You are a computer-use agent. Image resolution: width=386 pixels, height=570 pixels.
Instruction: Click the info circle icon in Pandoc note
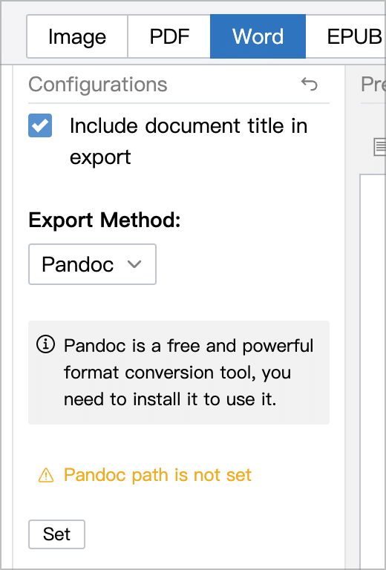[x=46, y=344]
